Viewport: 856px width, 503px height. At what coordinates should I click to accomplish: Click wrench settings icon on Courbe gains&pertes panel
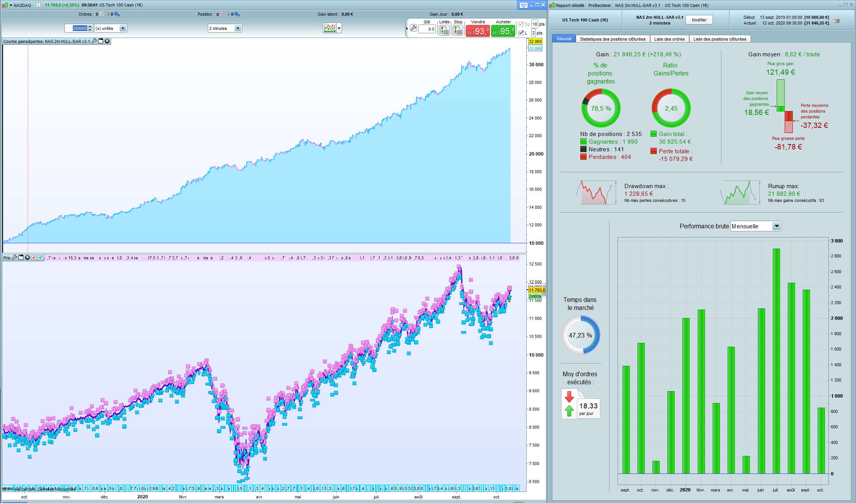pyautogui.click(x=94, y=41)
